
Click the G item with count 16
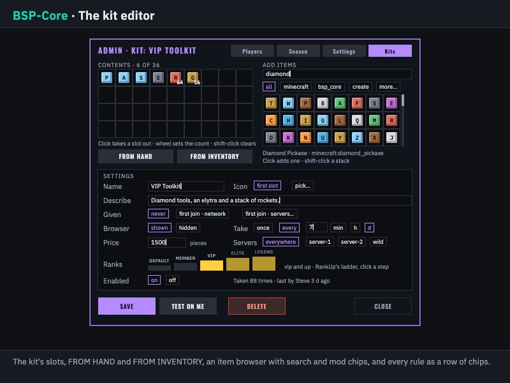point(193,77)
